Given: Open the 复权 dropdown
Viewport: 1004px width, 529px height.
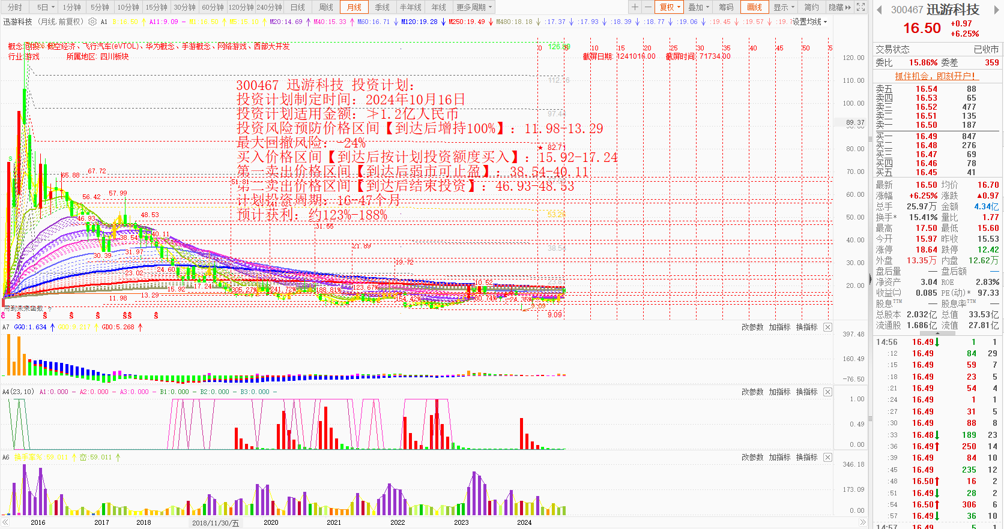Looking at the screenshot, I should tap(670, 7).
